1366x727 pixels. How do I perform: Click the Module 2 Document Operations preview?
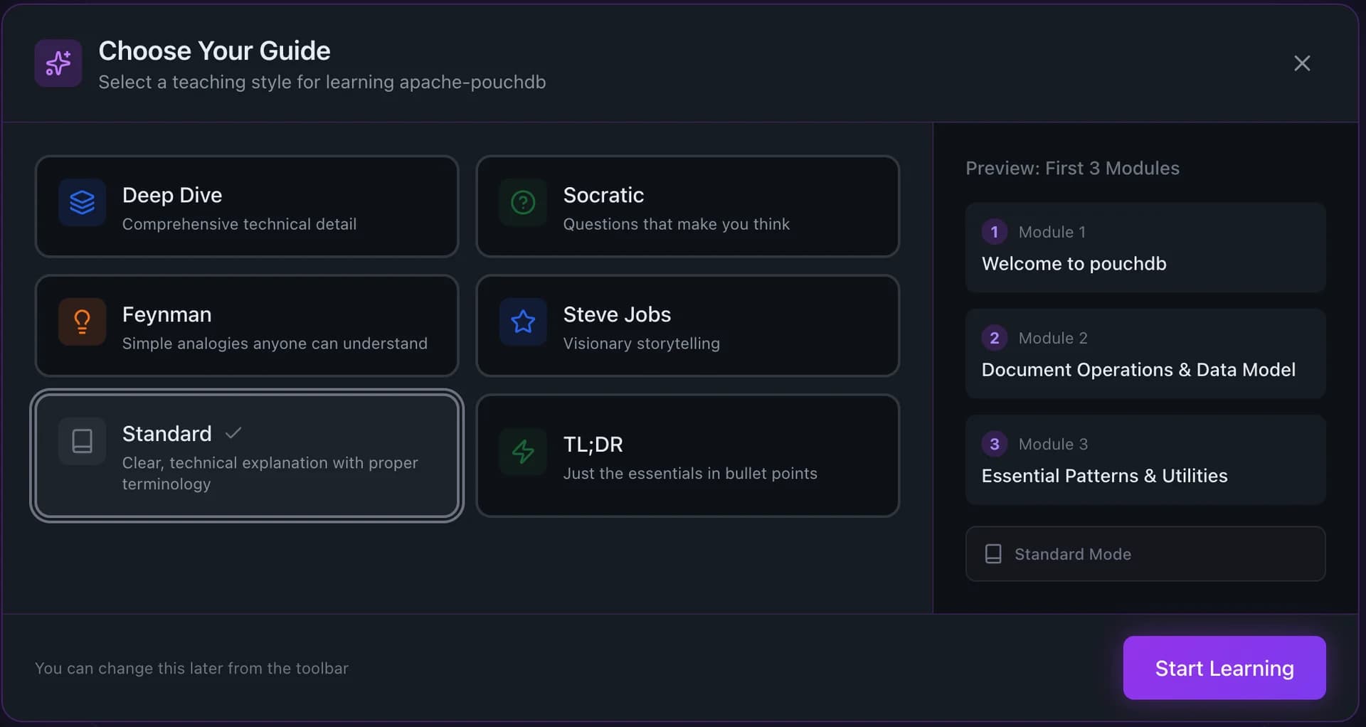(x=1144, y=354)
